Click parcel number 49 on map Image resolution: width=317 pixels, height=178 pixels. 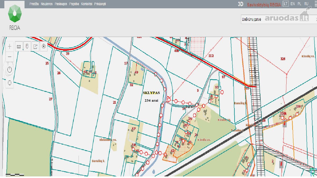(136, 72)
